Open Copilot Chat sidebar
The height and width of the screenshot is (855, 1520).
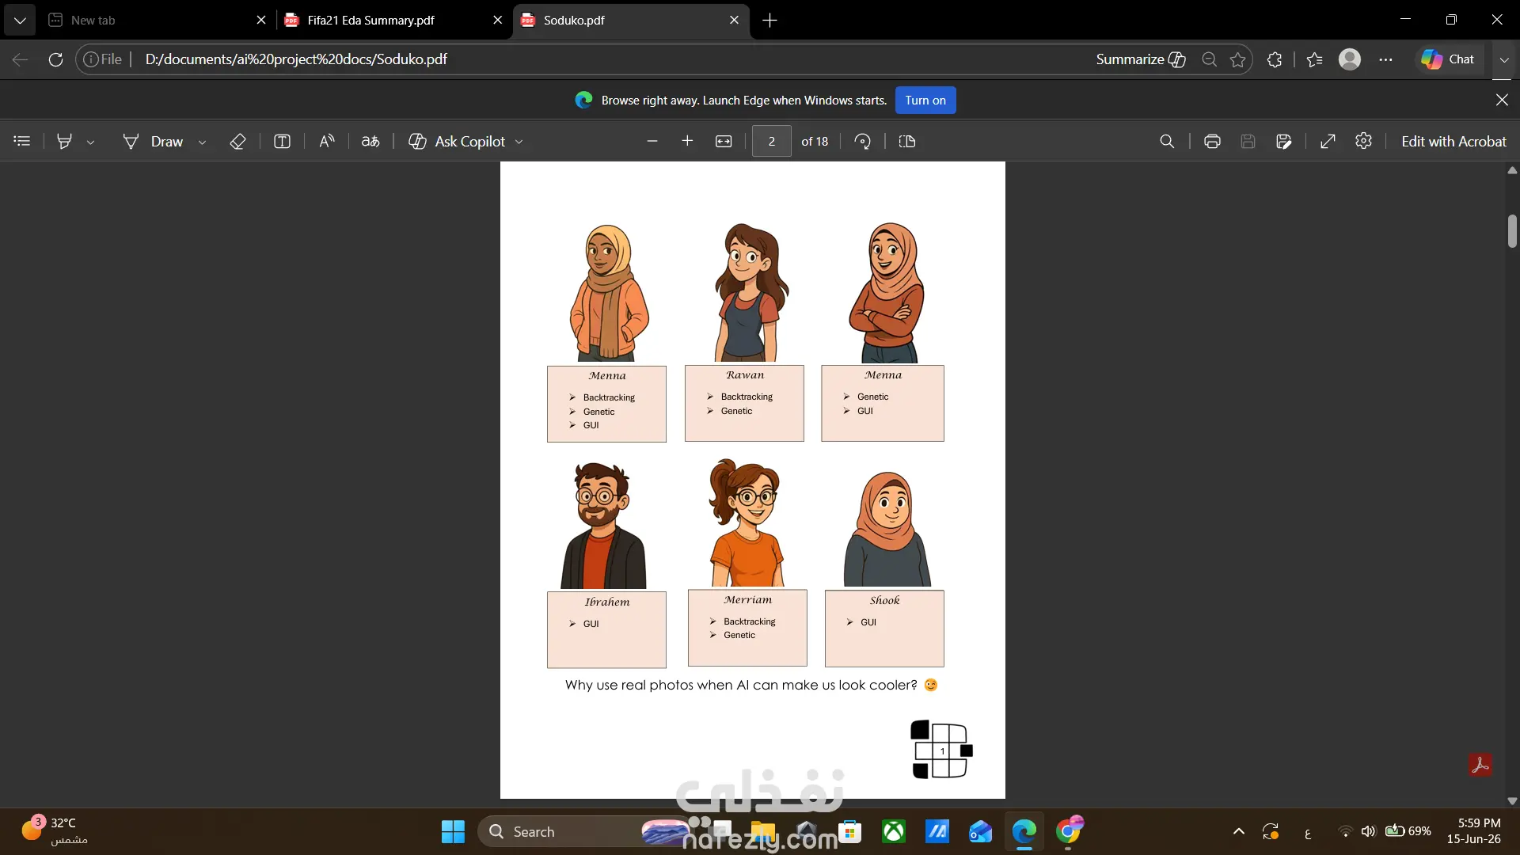coord(1448,59)
